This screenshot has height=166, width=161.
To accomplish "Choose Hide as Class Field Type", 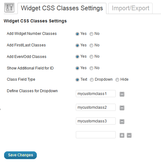I will point(117,80).
